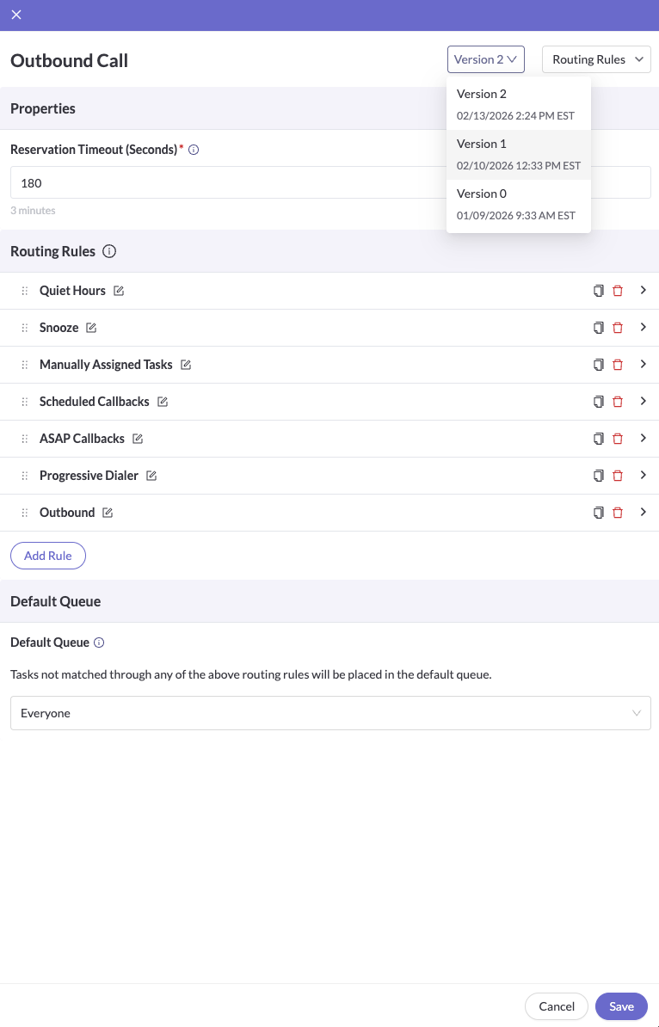Show Routing Rules section info tooltip
Screen dimensions: 659x1027
click(x=109, y=251)
